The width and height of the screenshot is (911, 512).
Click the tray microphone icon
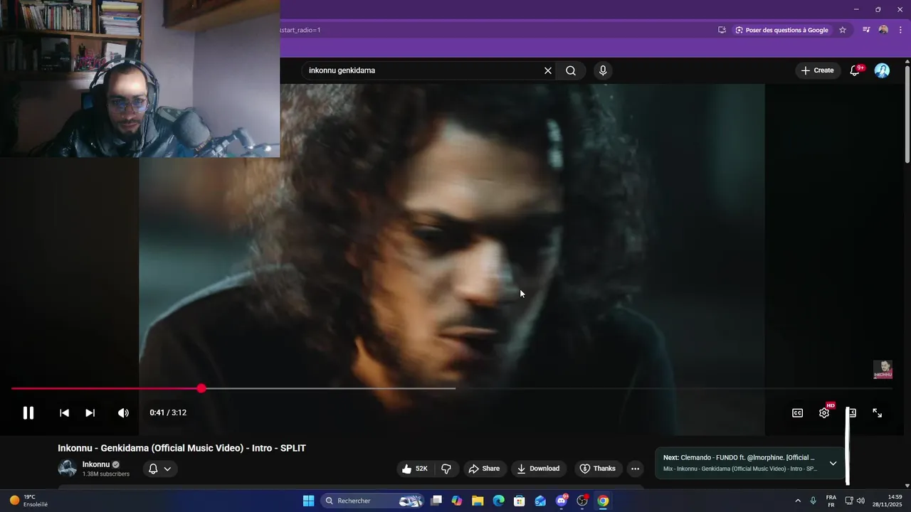coord(813,501)
